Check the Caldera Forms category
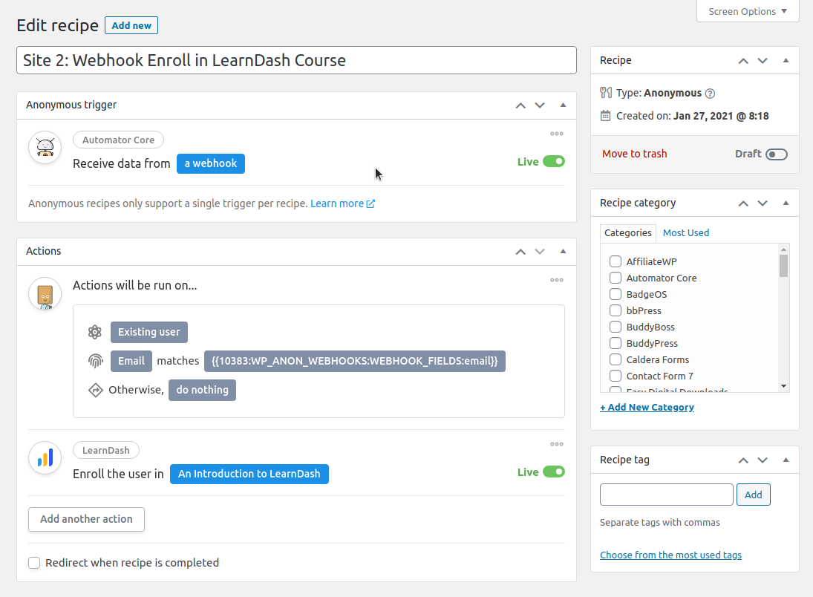The image size is (813, 597). (x=616, y=359)
